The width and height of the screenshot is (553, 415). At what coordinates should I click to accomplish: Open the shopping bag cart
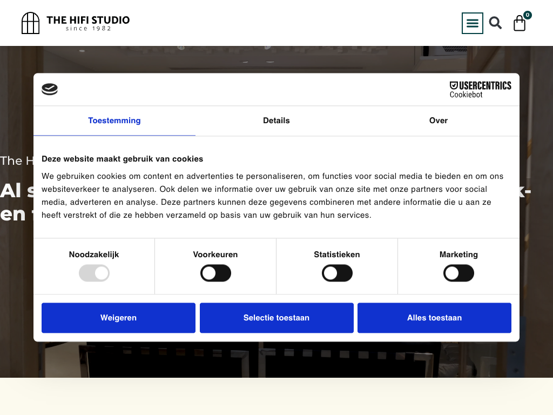pyautogui.click(x=519, y=24)
